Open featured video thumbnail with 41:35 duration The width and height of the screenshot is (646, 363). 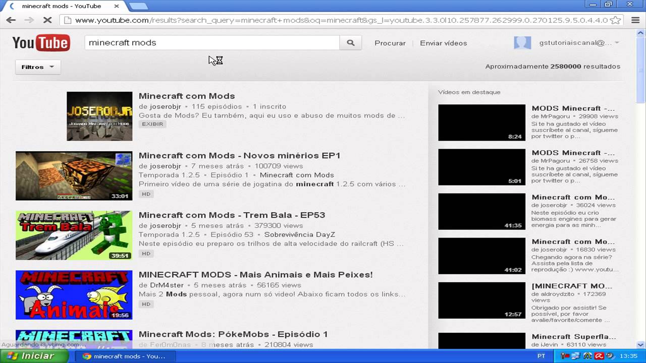pyautogui.click(x=481, y=211)
